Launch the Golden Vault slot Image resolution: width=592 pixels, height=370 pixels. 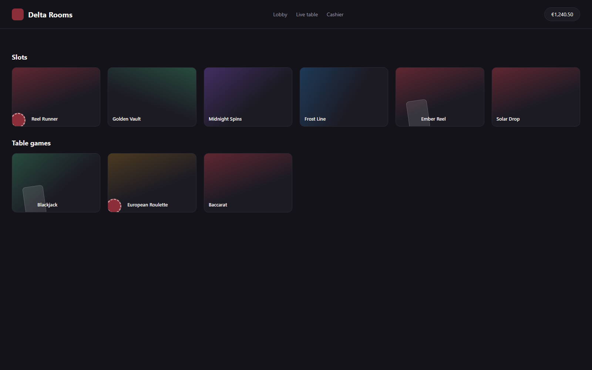(152, 97)
